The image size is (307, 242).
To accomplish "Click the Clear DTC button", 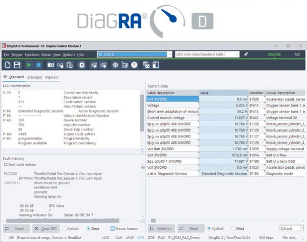I will coord(46,228).
